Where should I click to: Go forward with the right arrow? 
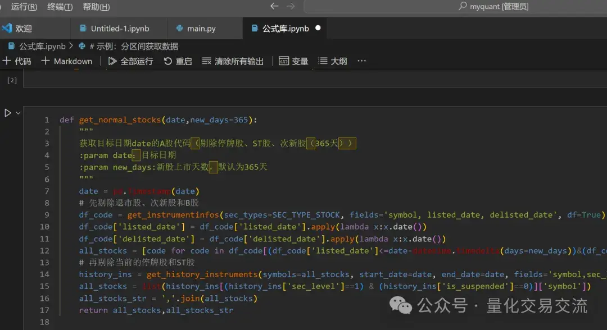click(x=291, y=6)
